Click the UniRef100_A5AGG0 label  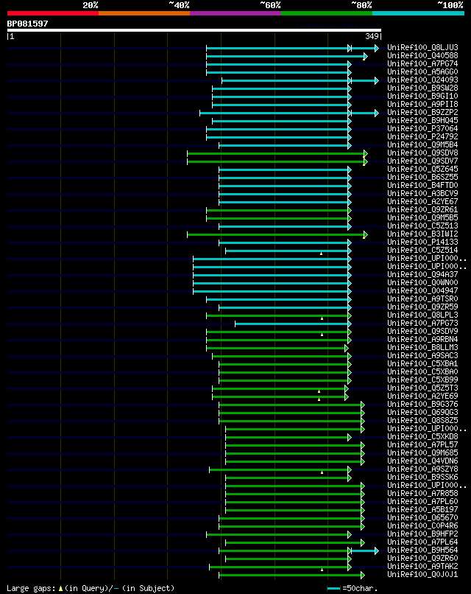tap(422, 71)
